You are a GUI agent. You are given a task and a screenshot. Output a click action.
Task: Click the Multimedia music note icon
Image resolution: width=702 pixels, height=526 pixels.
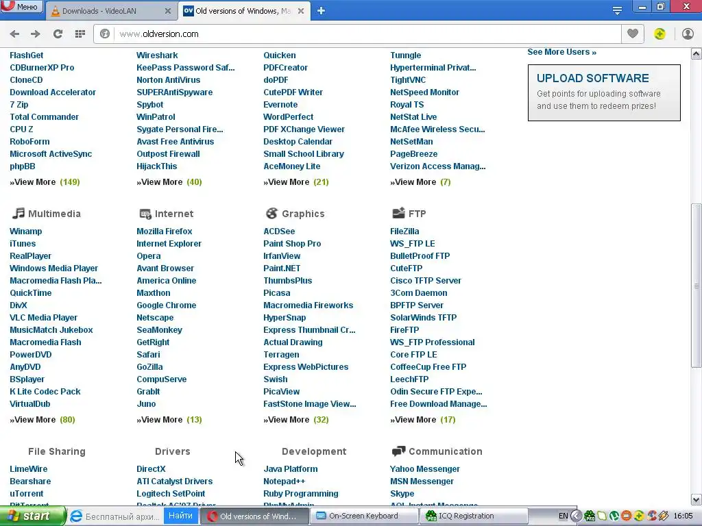(x=18, y=214)
